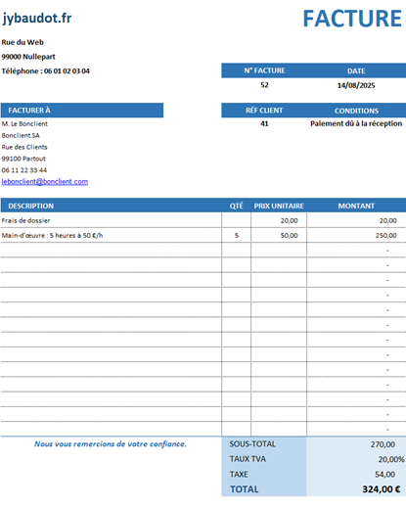Viewport: 406px width, 508px height.
Task: Click the FACTURER À header
Action: (82, 111)
